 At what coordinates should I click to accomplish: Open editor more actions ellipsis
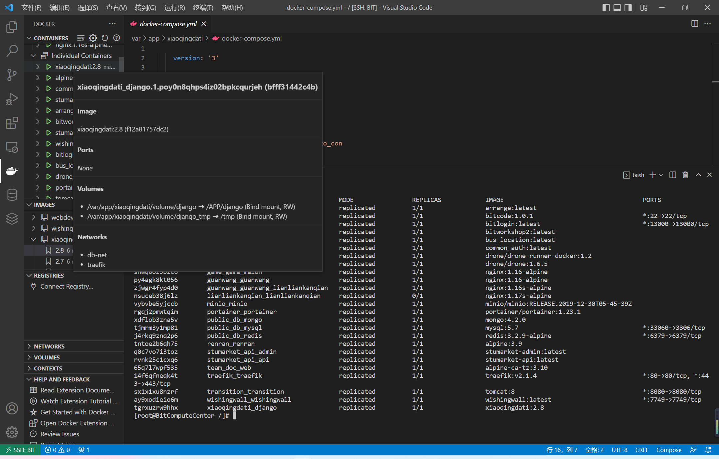point(708,24)
